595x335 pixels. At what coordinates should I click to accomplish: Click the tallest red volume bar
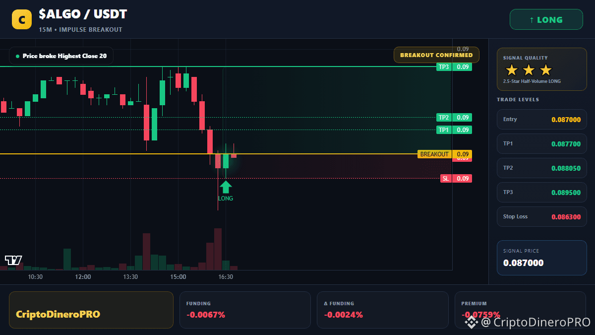[218, 249]
